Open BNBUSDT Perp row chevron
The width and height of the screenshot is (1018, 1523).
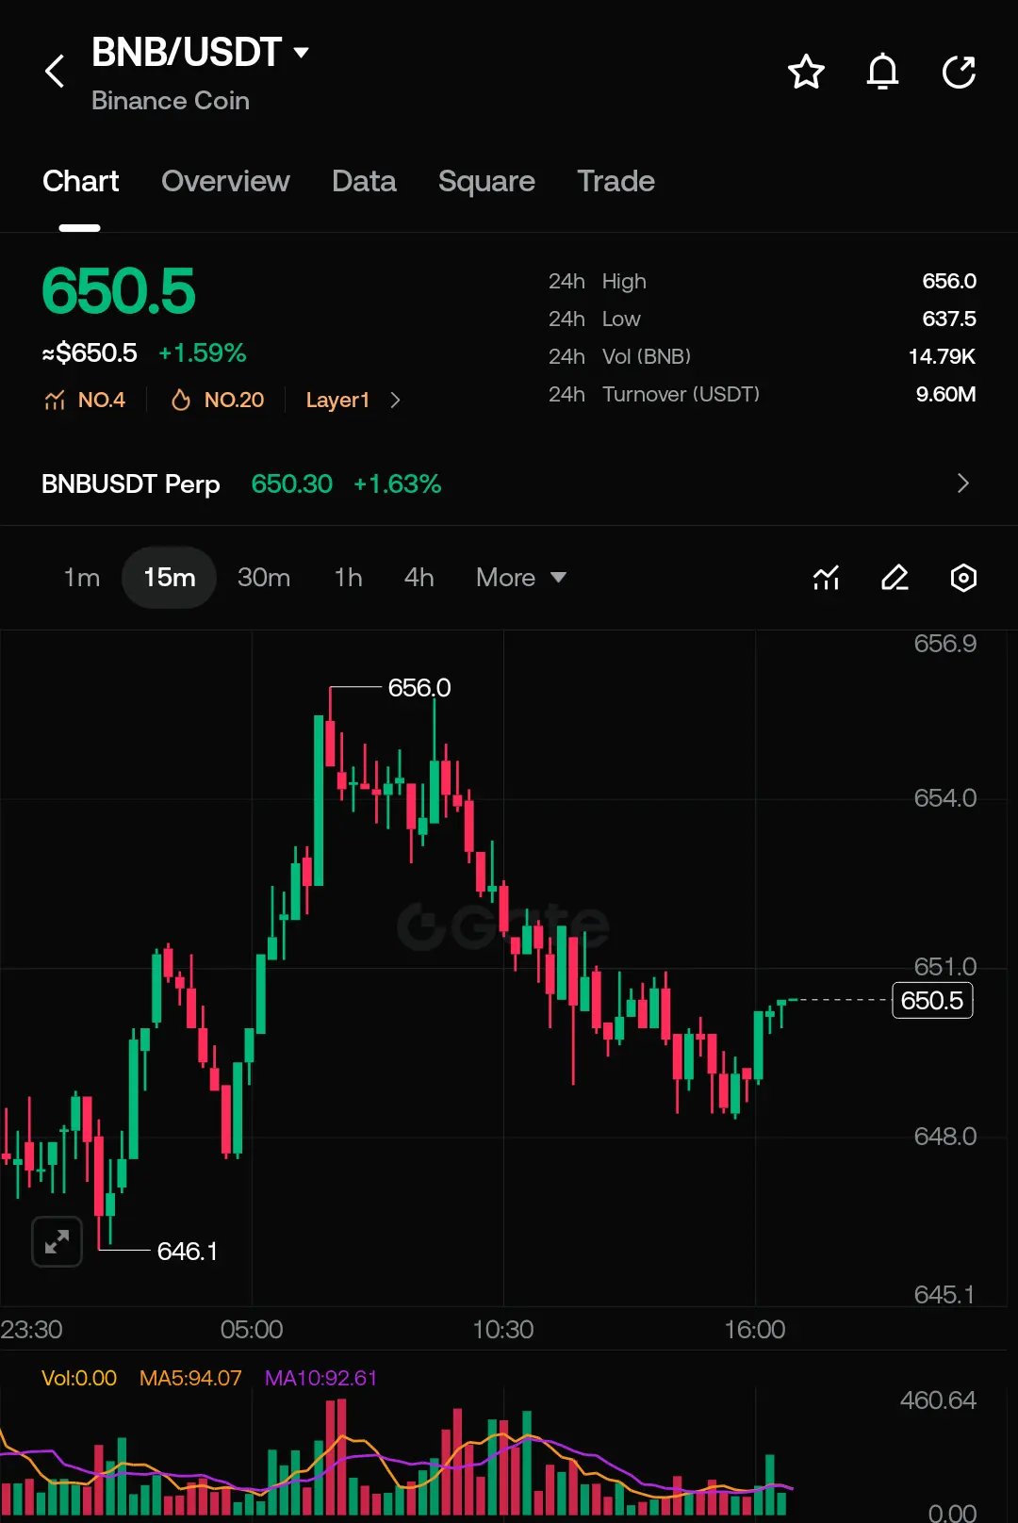coord(962,483)
